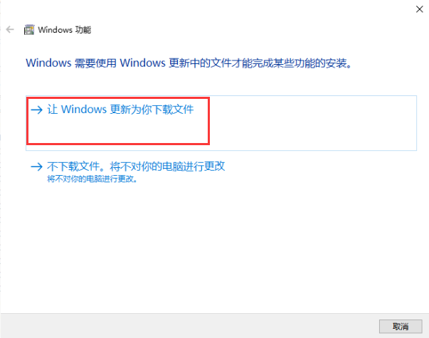Go back using the left arrow
Image resolution: width=429 pixels, height=338 pixels.
10,29
